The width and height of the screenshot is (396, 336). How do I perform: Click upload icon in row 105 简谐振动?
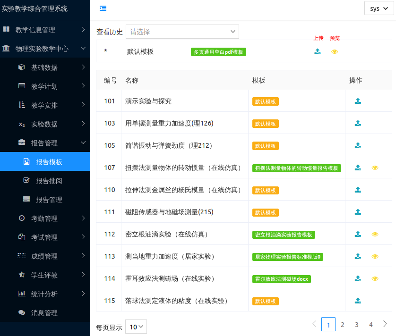358,145
